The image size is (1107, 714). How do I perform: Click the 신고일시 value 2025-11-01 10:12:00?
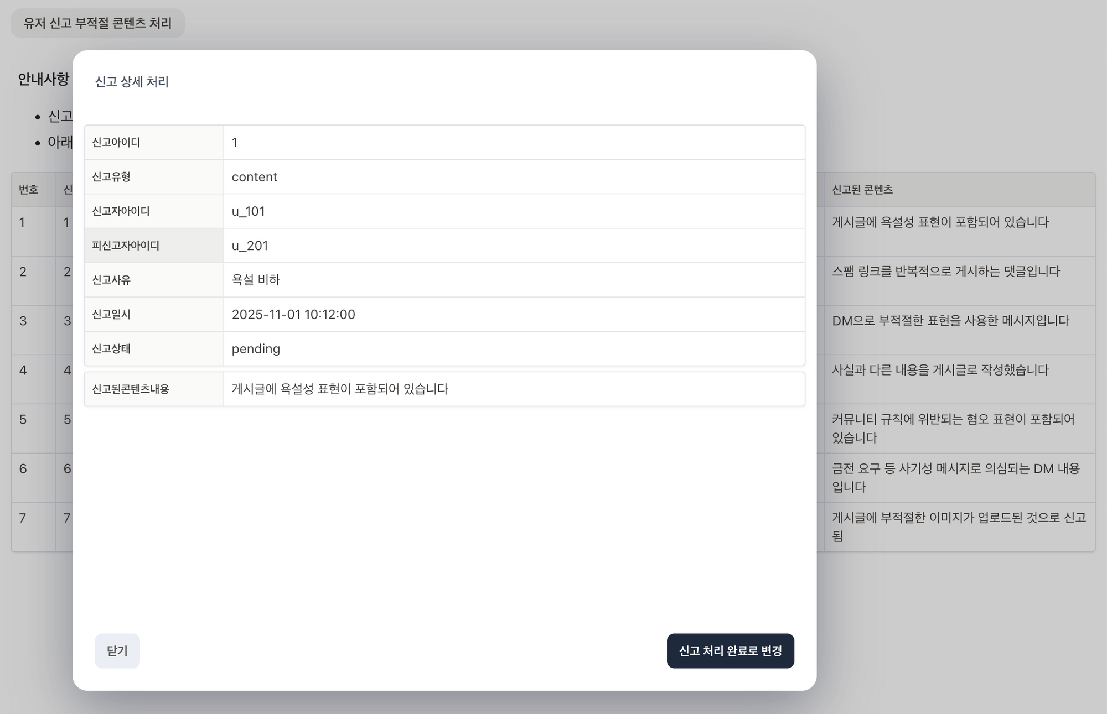tap(293, 314)
